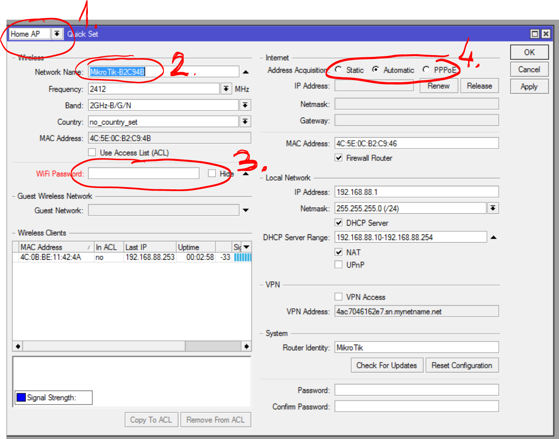
Task: Open the Wireless Clients column selector arrow
Action: point(247,247)
